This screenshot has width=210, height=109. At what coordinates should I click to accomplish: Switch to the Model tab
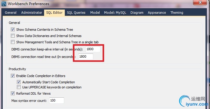point(95,13)
